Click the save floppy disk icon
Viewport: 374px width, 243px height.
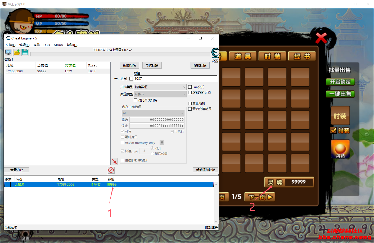click(25, 52)
